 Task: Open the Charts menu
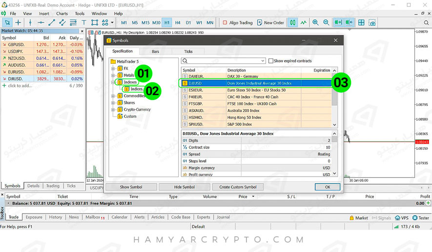(62, 14)
